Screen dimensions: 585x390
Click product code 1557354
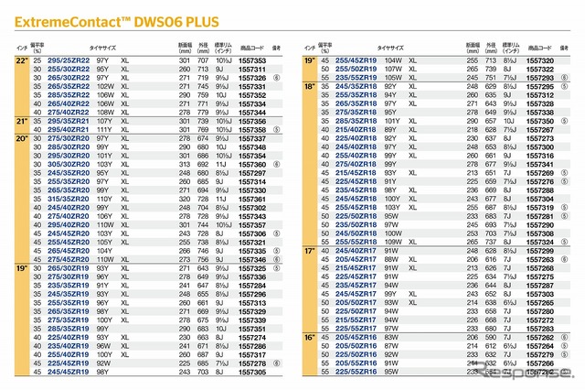[x=252, y=156]
